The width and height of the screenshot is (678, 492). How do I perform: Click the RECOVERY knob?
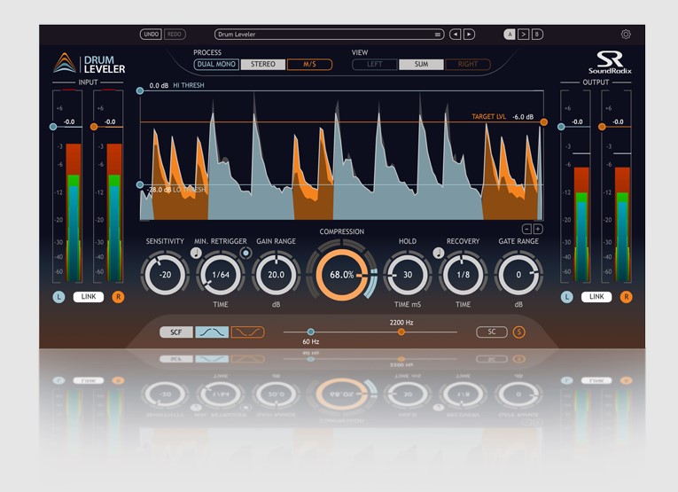463,275
